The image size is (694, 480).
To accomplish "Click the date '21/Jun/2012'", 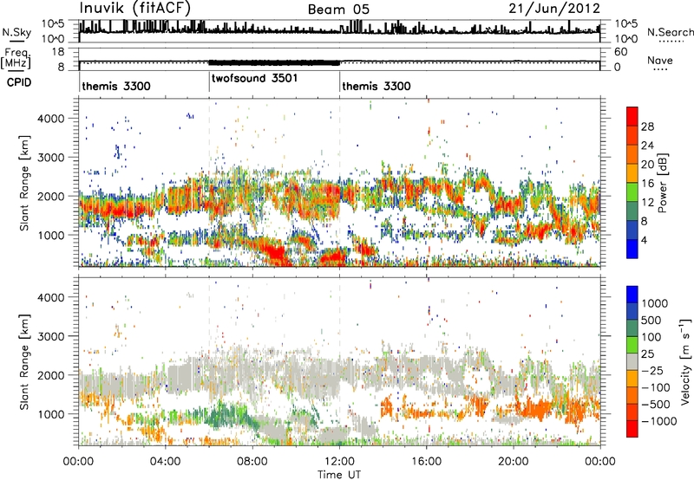I will click(x=554, y=9).
